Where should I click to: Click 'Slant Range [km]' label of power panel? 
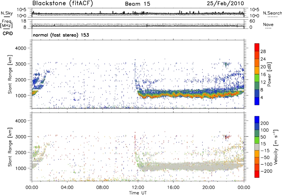[10, 74]
